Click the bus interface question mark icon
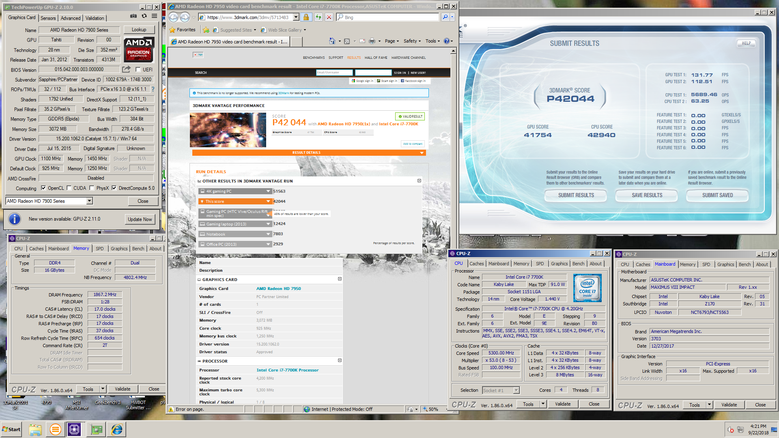 153,89
